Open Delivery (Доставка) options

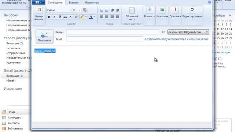pos(175,14)
